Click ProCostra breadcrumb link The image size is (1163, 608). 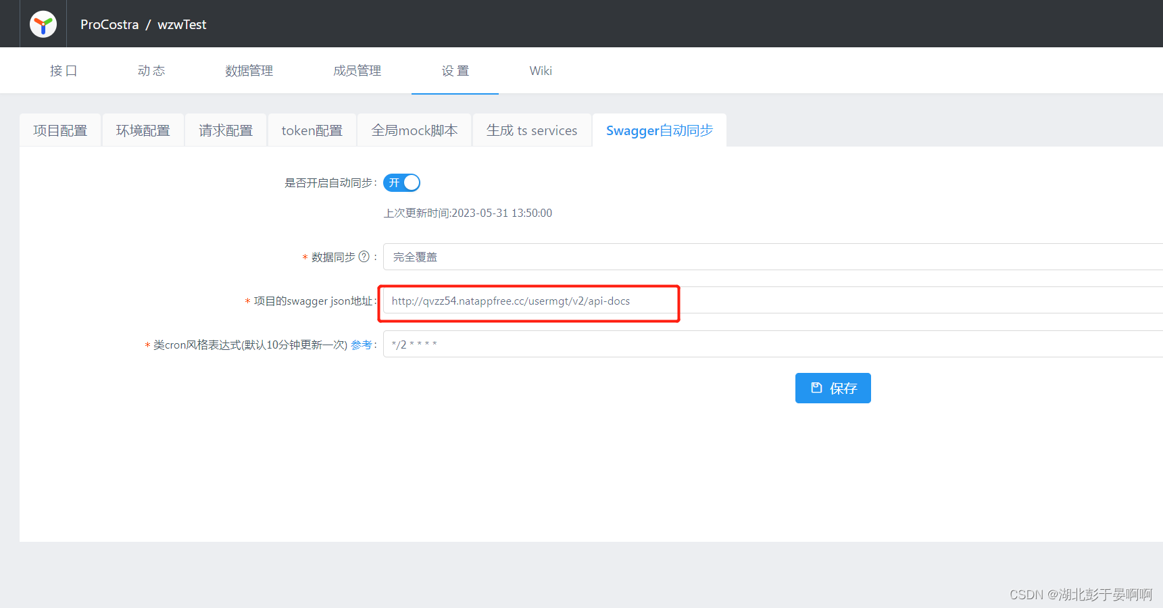pos(109,24)
